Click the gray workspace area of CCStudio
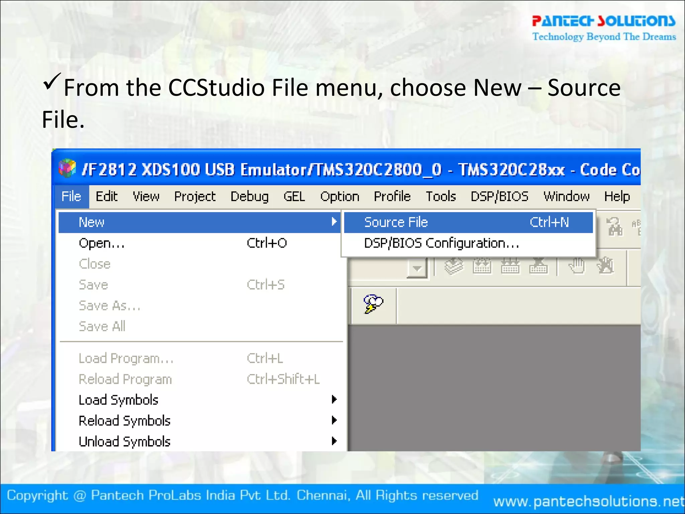The height and width of the screenshot is (514, 685). coord(494,388)
